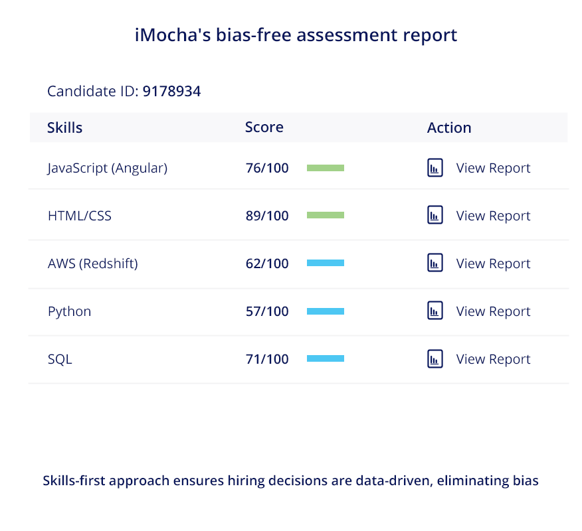The image size is (582, 531).
Task: Click the green score bar for HTML/CSS
Action: (326, 215)
